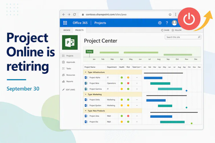Click the Project Name column header
The height and width of the screenshot is (143, 215).
(90, 67)
